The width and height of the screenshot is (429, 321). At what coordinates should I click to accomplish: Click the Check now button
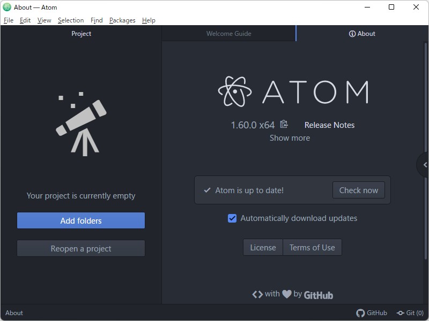tap(359, 190)
